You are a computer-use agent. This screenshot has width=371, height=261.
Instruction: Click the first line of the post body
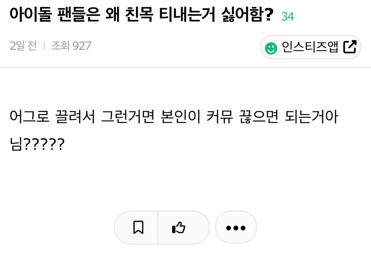click(x=174, y=119)
